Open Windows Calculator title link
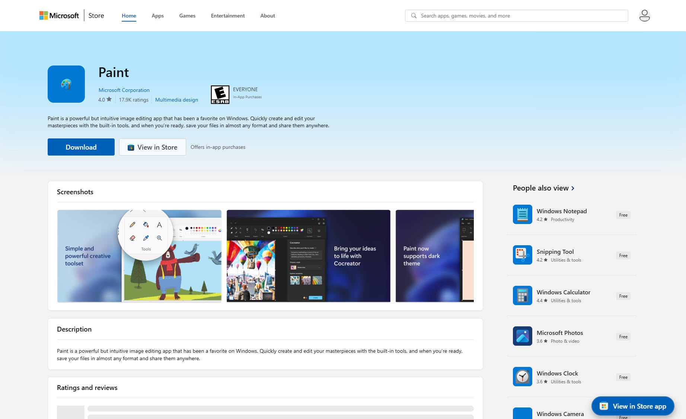This screenshot has height=419, width=686. (x=564, y=292)
